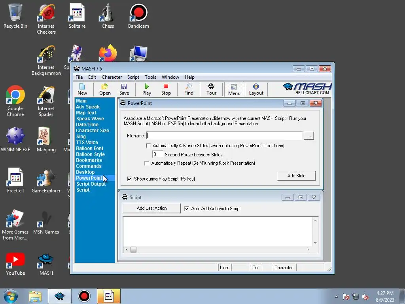Start the script with the Play icon
The width and height of the screenshot is (405, 304).
[x=146, y=89]
